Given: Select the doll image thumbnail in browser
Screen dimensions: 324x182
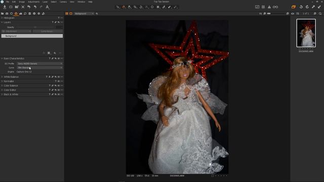Looking at the screenshot, I should [306, 33].
